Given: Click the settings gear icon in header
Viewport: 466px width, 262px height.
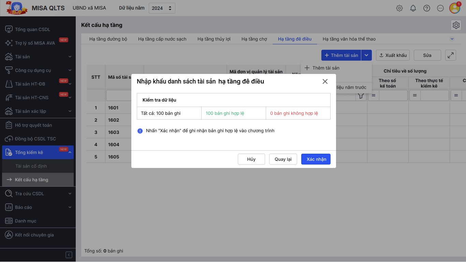Looking at the screenshot, I should pyautogui.click(x=399, y=8).
